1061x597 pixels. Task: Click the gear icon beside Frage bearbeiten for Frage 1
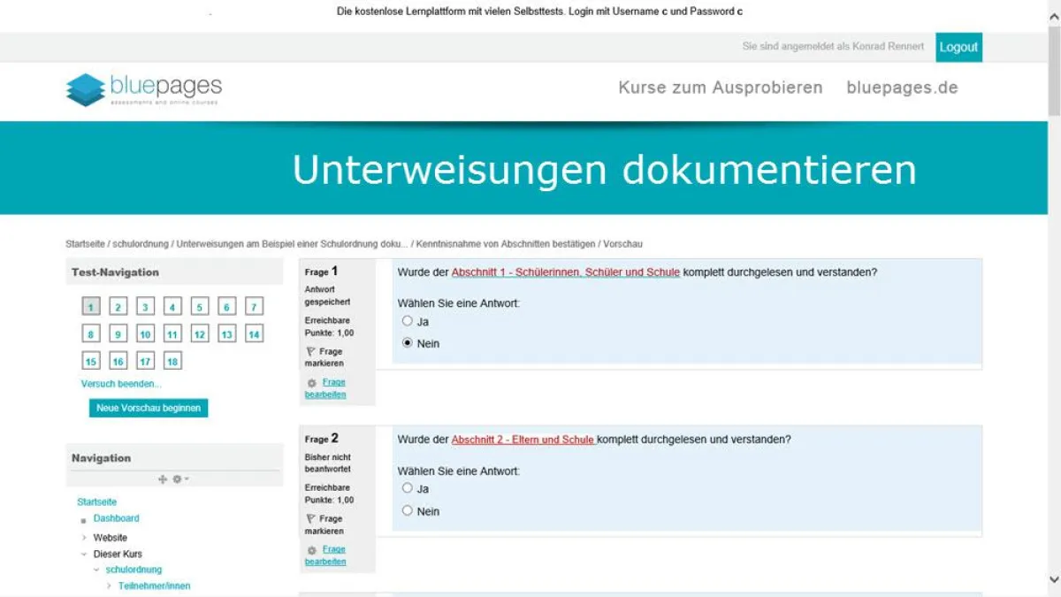(311, 382)
